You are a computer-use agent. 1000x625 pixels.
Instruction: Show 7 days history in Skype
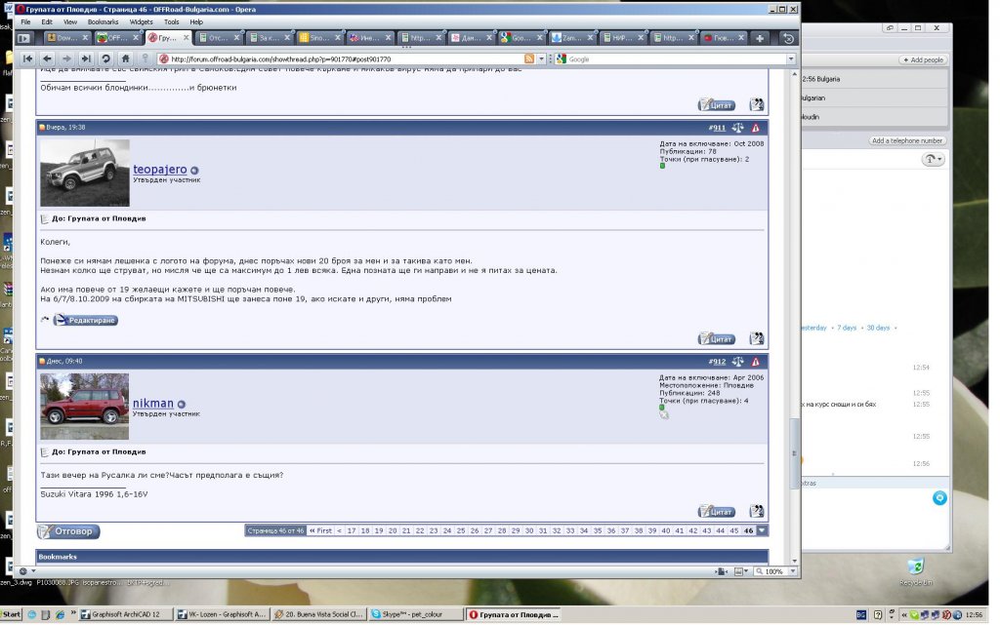pos(847,328)
